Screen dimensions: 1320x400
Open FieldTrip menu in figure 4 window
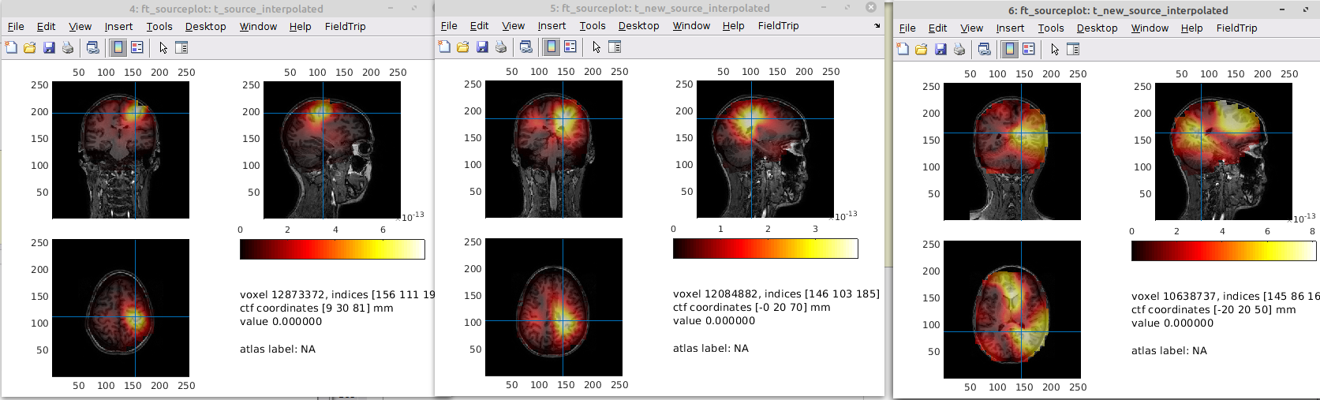click(x=345, y=26)
